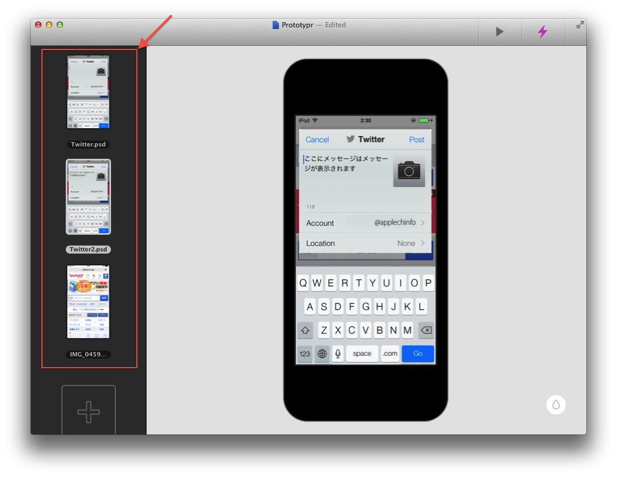
Task: Tap the M key on the keyboard
Action: (x=407, y=331)
